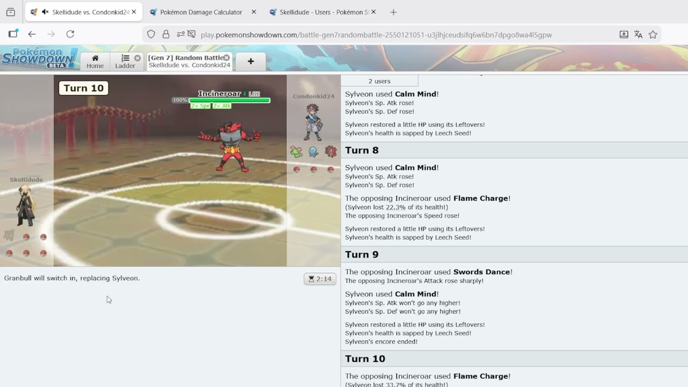Close the Pokémon Damage Calculator tab
Image resolution: width=688 pixels, height=387 pixels.
(254, 12)
